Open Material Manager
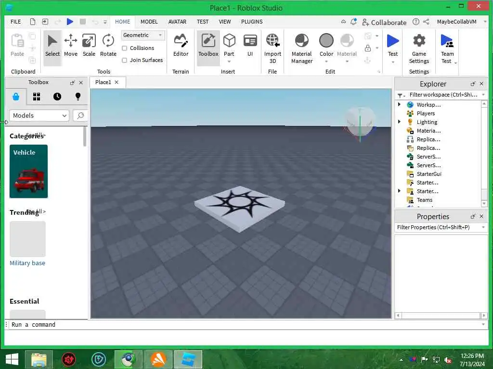 pyautogui.click(x=301, y=49)
